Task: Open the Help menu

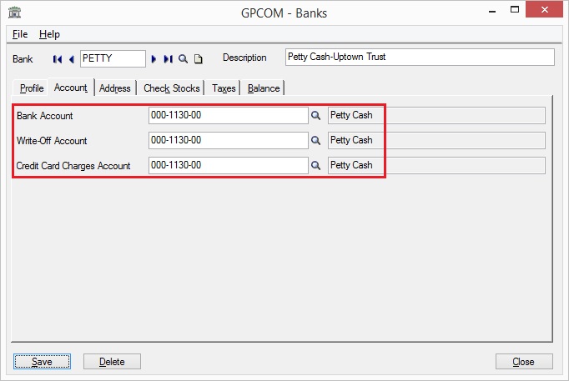Action: point(49,34)
